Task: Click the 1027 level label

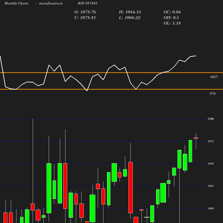Action: (214, 77)
